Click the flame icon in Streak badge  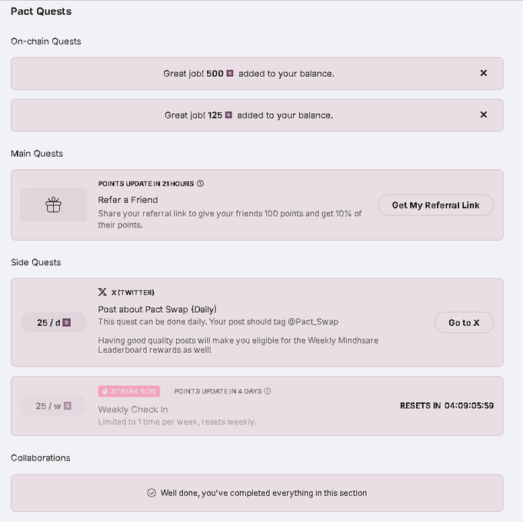point(105,391)
